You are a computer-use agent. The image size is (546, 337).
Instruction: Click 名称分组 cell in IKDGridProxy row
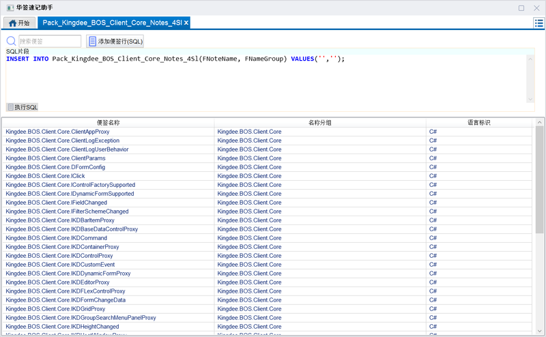pyautogui.click(x=320, y=309)
